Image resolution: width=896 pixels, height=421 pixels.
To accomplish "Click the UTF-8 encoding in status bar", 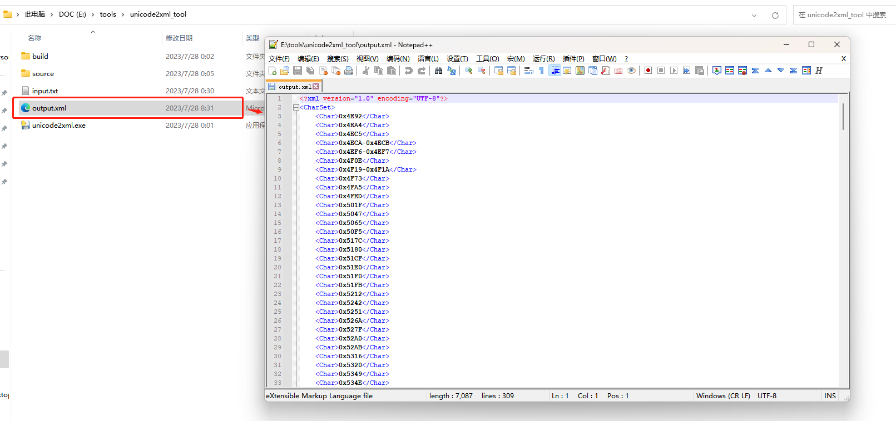I will (767, 396).
